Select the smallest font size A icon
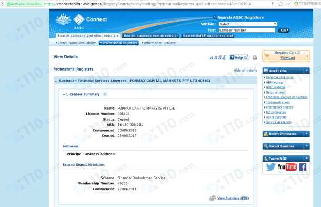 coord(211,58)
